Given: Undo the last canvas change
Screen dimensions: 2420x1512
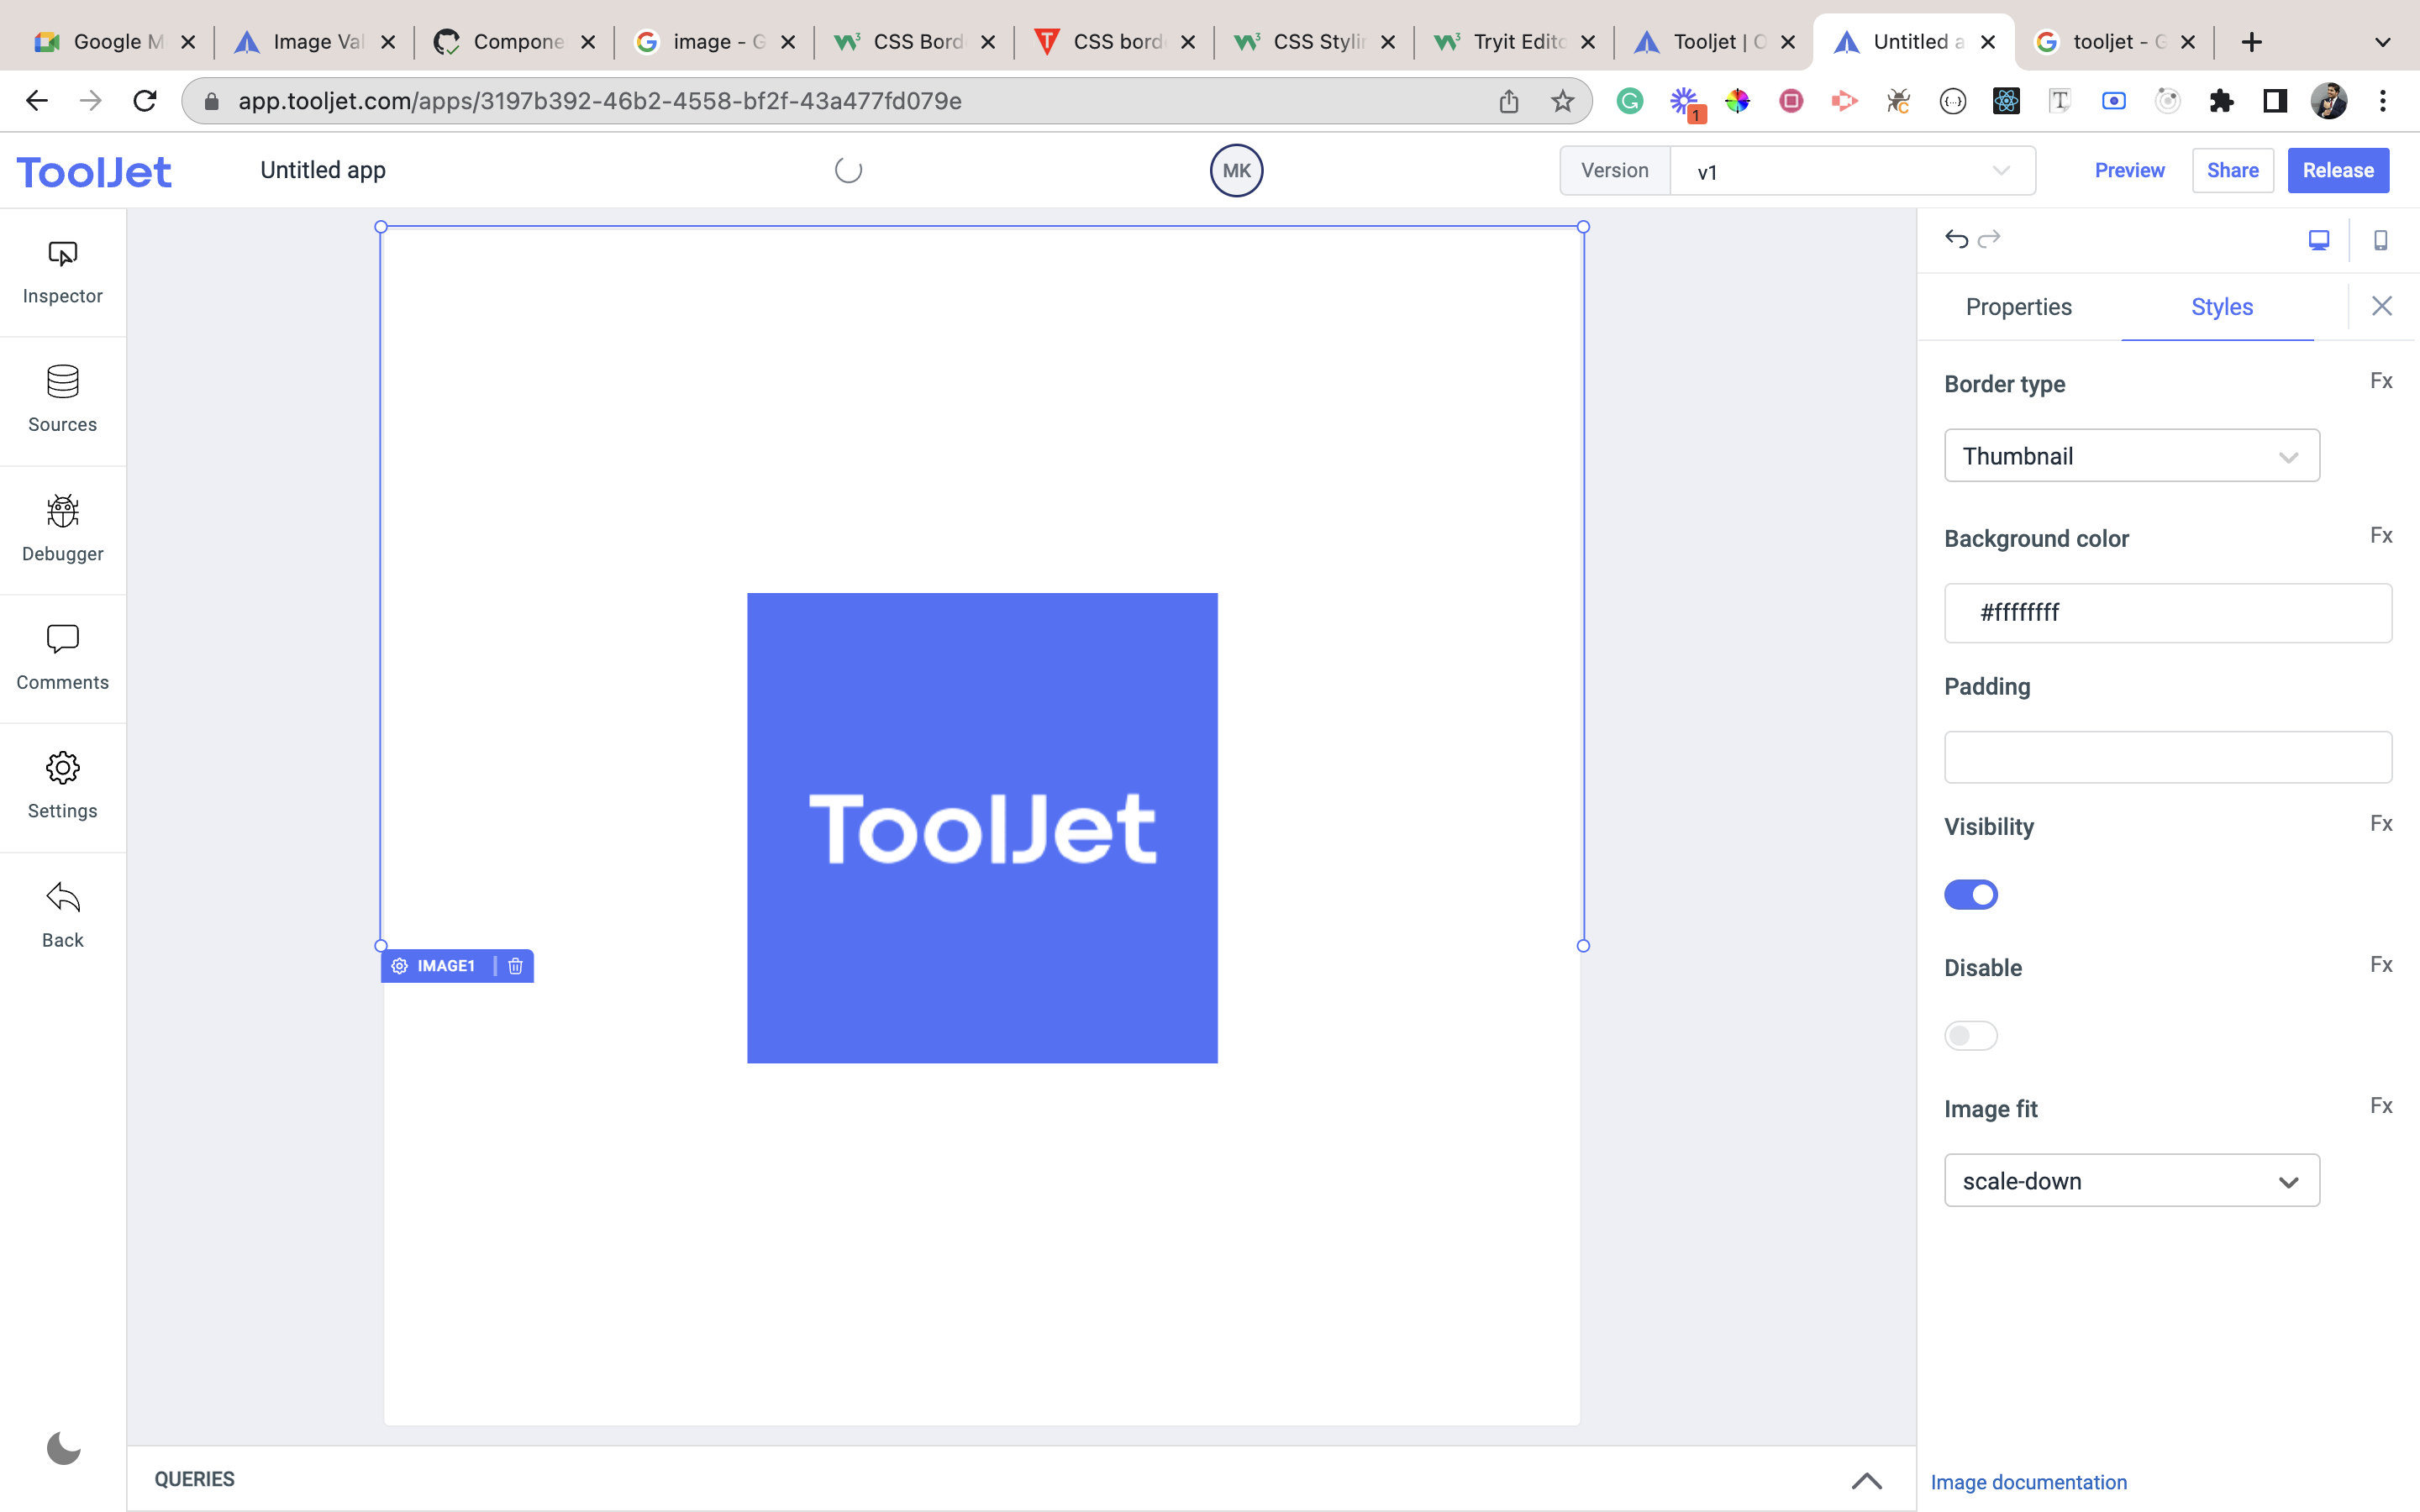Looking at the screenshot, I should pyautogui.click(x=1956, y=238).
